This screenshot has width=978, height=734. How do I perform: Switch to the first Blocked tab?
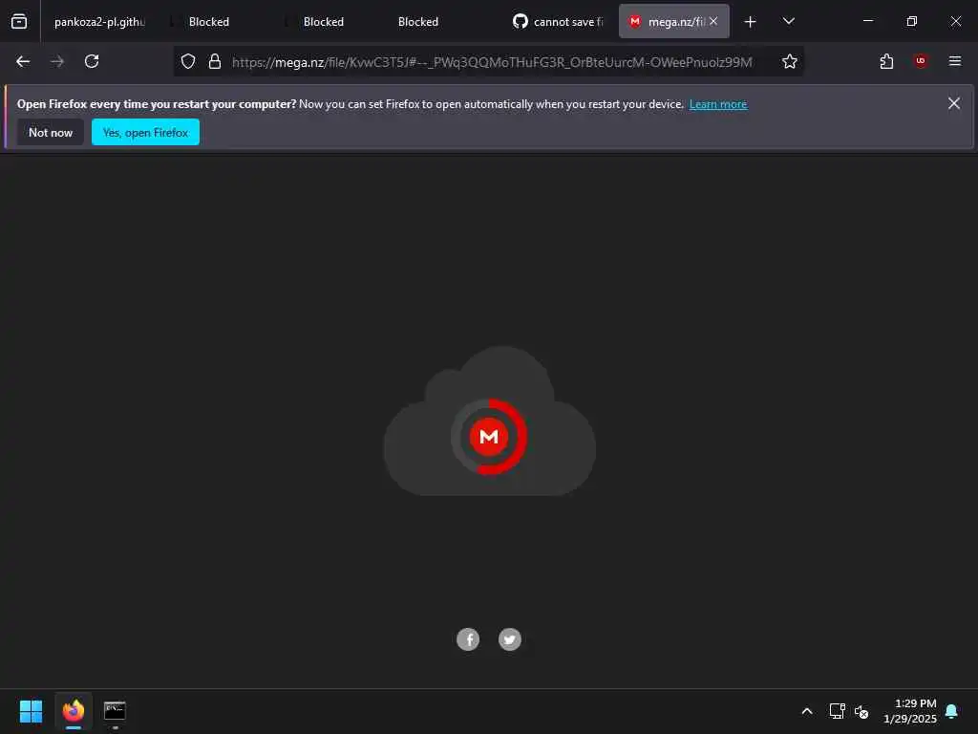pyautogui.click(x=209, y=22)
